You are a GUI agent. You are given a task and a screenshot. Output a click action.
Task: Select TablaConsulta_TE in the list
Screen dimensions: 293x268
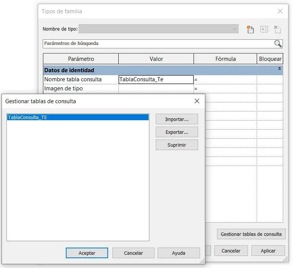(x=78, y=118)
